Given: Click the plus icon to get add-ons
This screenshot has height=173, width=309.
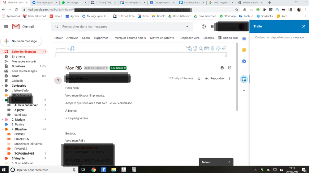Looking at the screenshot, I should [244, 91].
